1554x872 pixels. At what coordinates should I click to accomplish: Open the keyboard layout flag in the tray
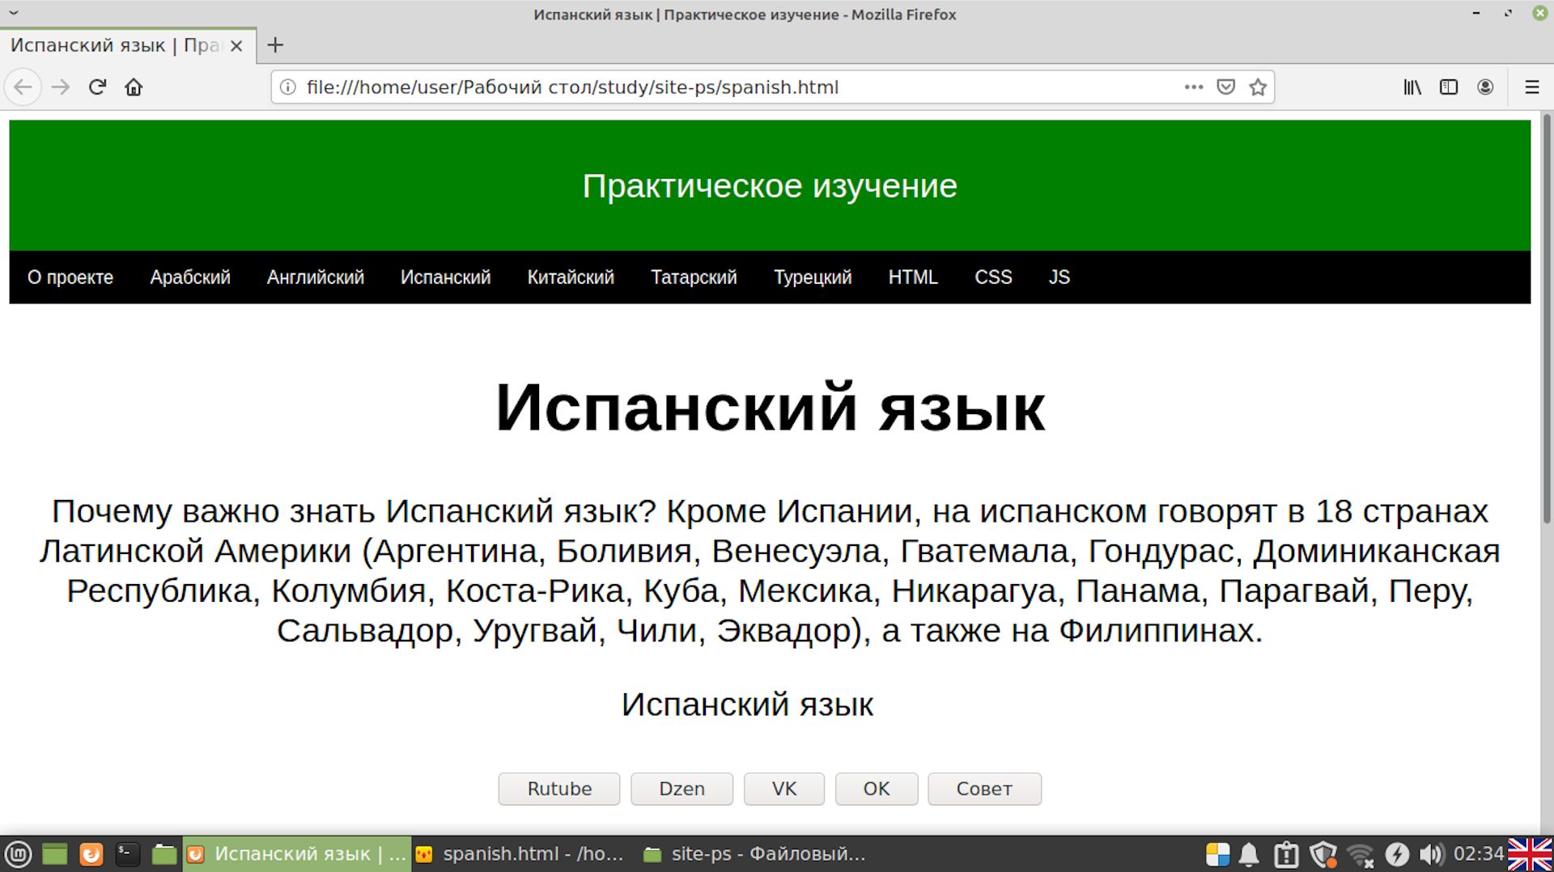1531,853
